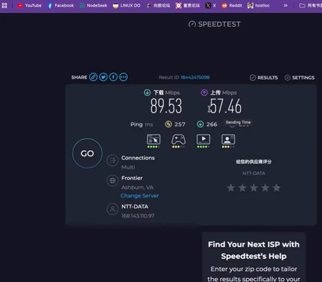Click the Ashburn, VA location text

[137, 187]
